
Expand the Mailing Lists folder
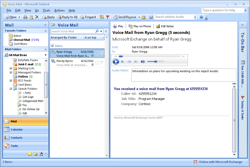11,68
